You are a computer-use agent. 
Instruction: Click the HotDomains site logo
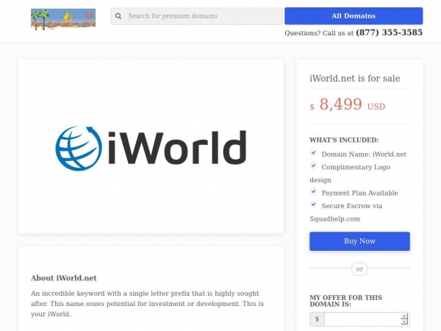[63, 19]
